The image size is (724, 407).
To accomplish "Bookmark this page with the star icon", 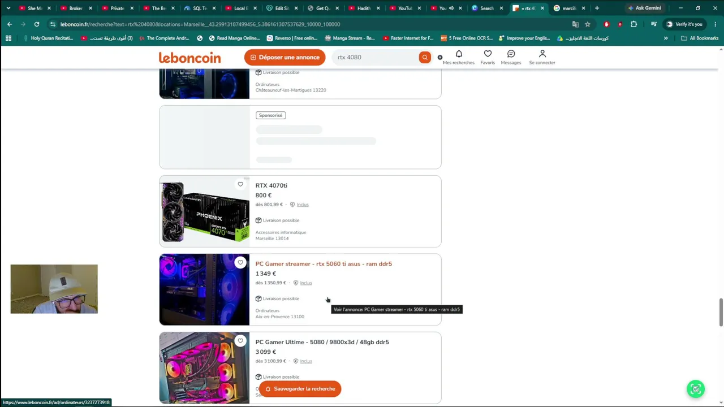I will pos(588,24).
